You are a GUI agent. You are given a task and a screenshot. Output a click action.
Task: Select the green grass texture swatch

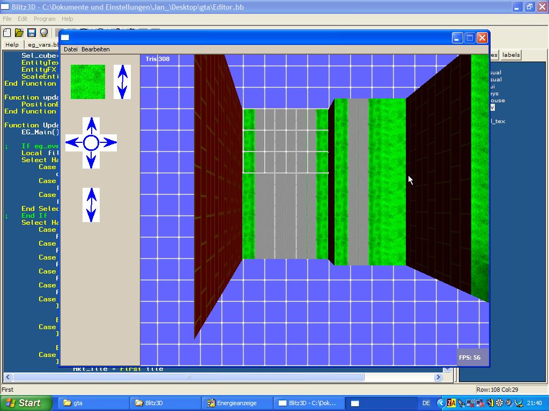[88, 82]
